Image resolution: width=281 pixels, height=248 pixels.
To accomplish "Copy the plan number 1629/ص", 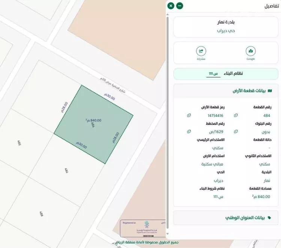I will point(189,132).
